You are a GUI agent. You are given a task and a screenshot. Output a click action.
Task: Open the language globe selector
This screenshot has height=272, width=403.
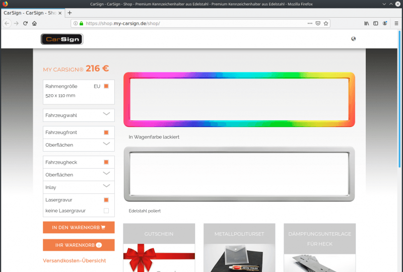click(x=354, y=39)
